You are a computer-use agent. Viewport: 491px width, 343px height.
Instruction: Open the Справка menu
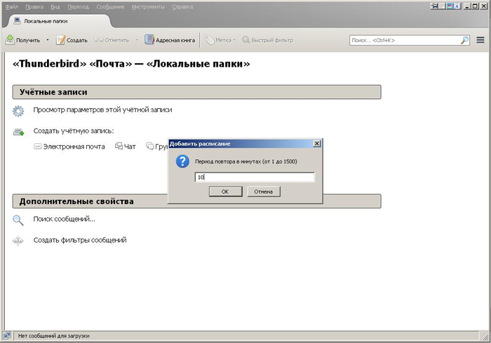point(182,6)
